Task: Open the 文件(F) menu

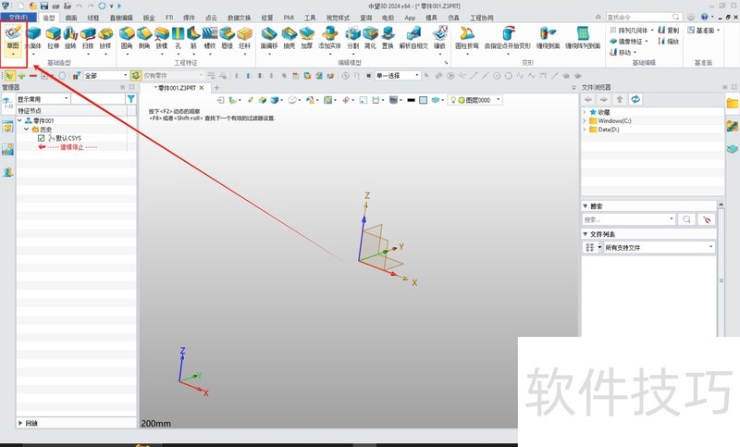Action: click(x=18, y=17)
